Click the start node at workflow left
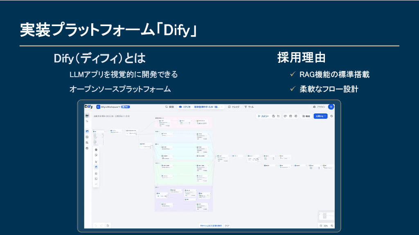The height and width of the screenshot is (235, 419). 98,138
